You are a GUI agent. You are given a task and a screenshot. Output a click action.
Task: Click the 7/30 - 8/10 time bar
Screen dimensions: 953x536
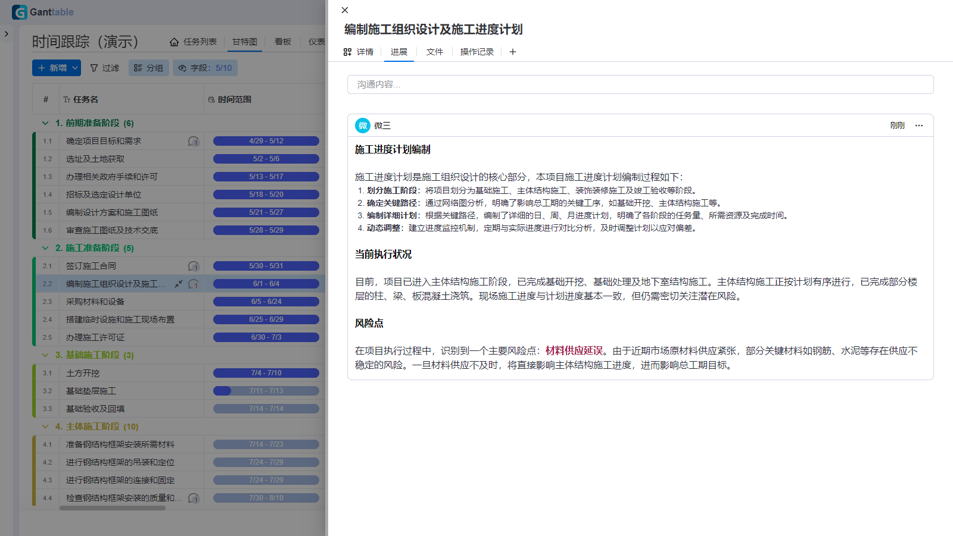(x=266, y=498)
